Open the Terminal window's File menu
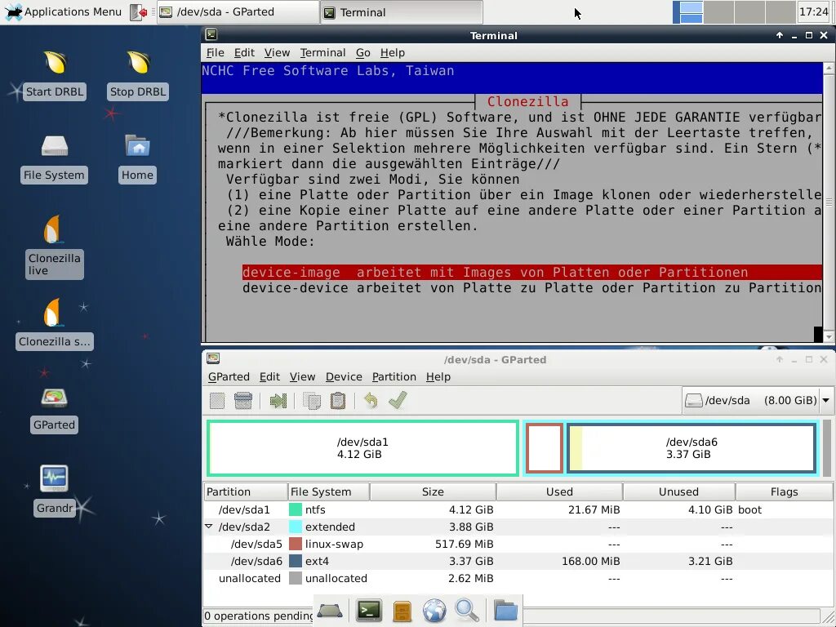Viewport: 836px width, 627px height. pyautogui.click(x=215, y=52)
